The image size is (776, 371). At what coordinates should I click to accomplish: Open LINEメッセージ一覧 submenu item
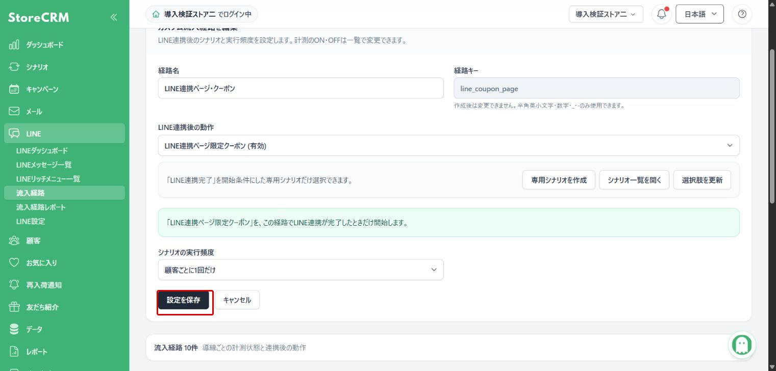point(44,165)
